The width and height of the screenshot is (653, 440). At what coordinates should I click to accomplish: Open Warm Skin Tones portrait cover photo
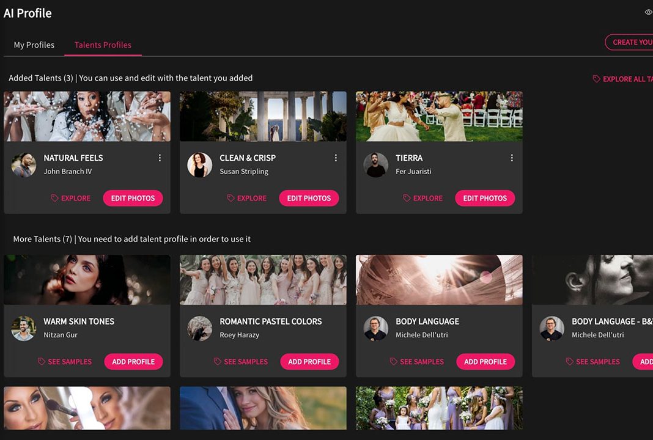tap(87, 280)
